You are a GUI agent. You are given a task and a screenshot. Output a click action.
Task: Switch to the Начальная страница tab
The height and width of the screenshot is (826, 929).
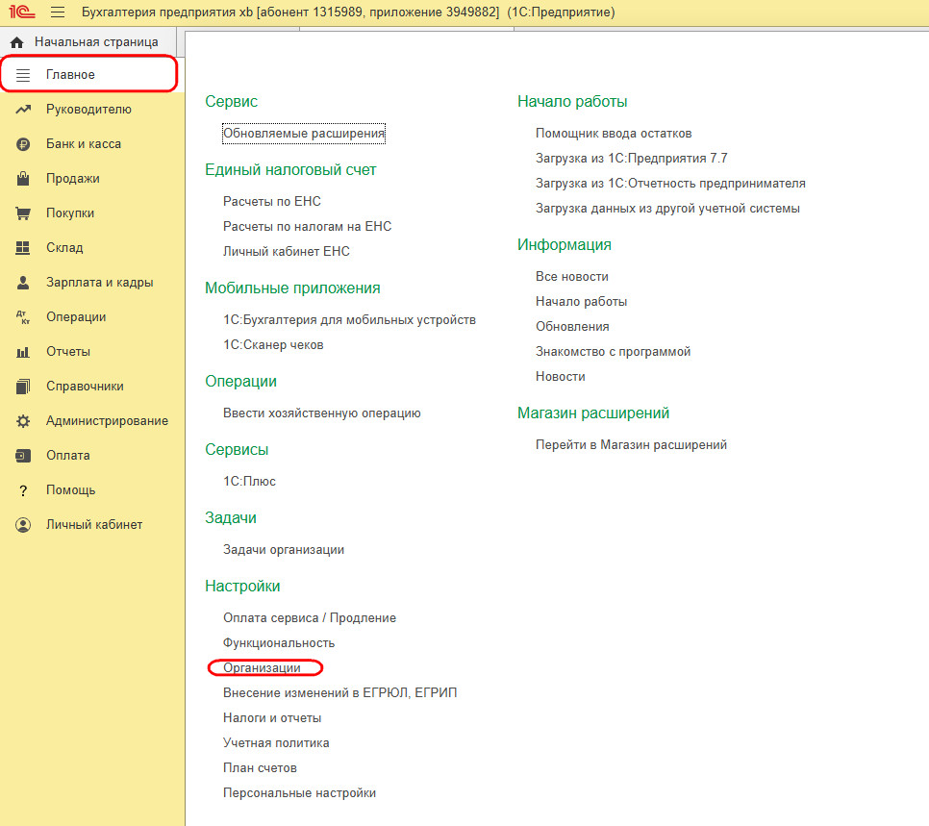pyautogui.click(x=88, y=42)
